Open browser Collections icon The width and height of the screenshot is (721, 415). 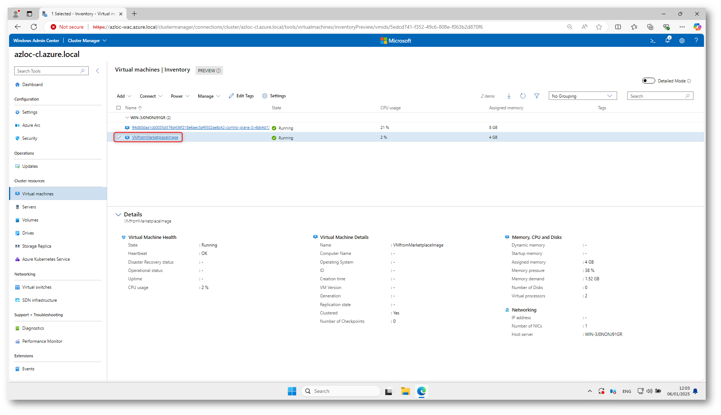pos(650,27)
